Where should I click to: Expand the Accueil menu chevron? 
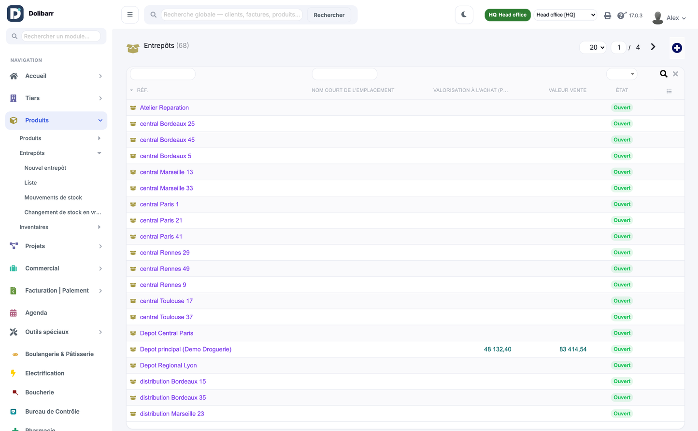[x=100, y=76]
